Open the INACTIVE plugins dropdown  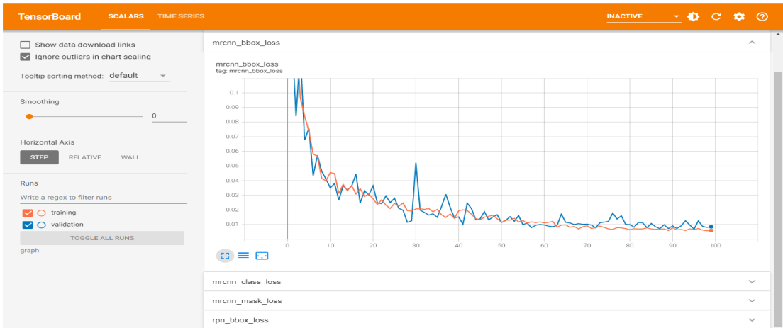pyautogui.click(x=643, y=16)
